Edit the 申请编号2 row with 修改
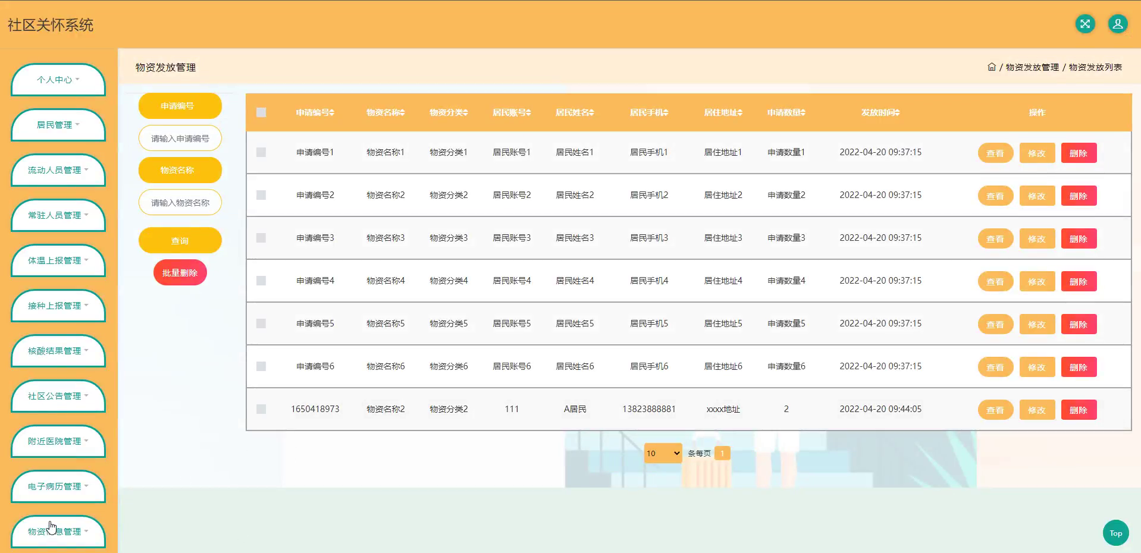Viewport: 1141px width, 553px height. (x=1037, y=196)
